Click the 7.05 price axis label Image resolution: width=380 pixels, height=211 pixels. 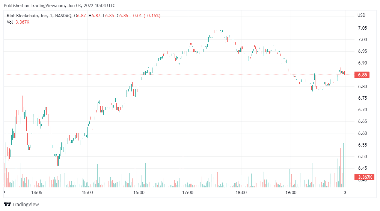pos(362,28)
